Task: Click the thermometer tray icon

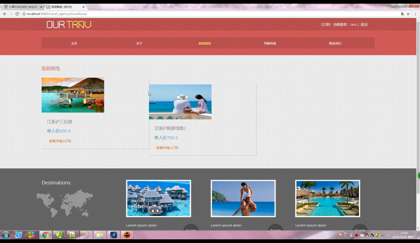Action: (351, 235)
